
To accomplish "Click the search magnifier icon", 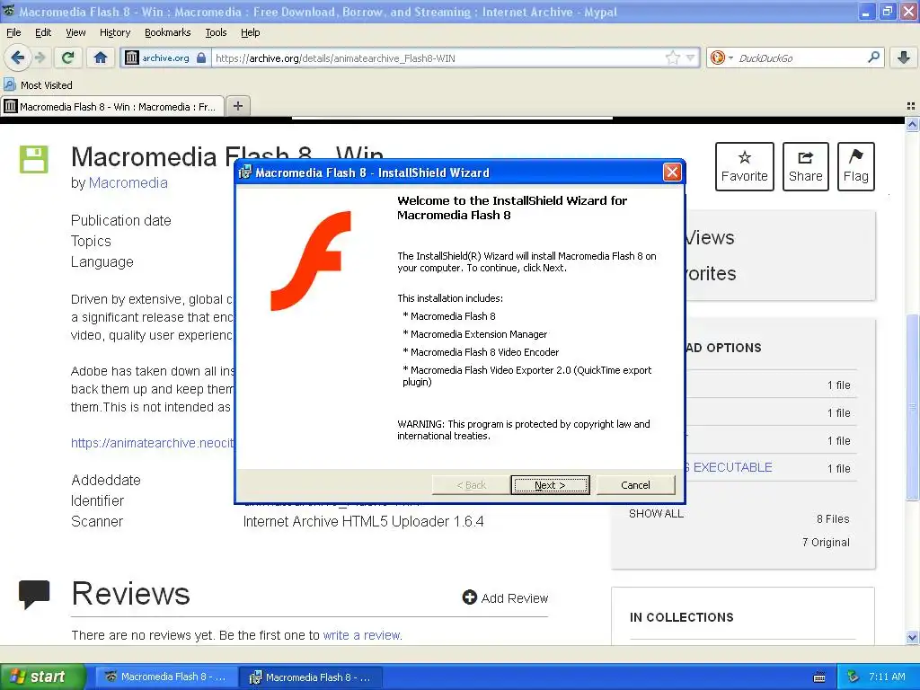I will 873,57.
